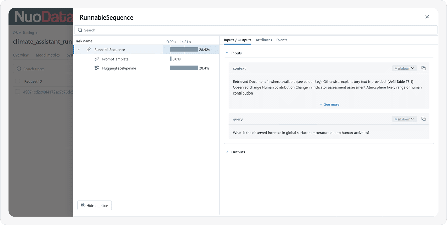Expand the Outputs section

pos(227,152)
